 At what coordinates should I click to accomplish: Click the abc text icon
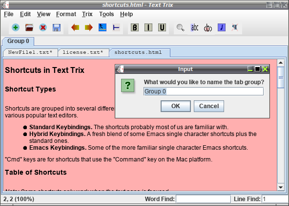pyautogui.click(x=194, y=27)
